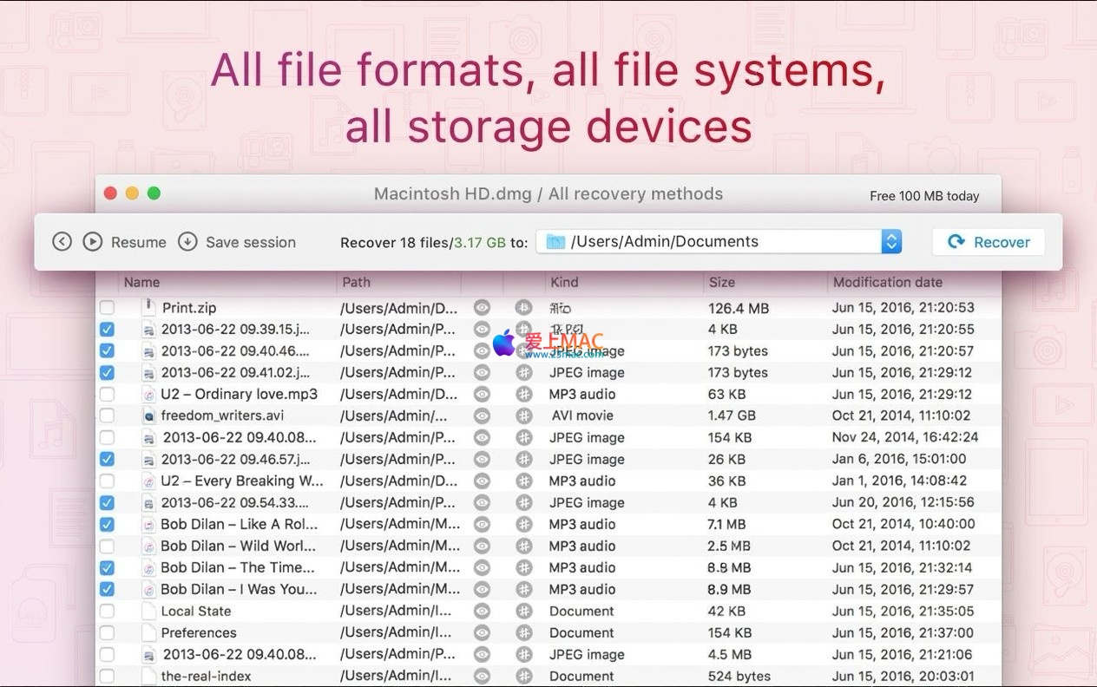Click the Save session download icon
The height and width of the screenshot is (687, 1097).
click(187, 242)
